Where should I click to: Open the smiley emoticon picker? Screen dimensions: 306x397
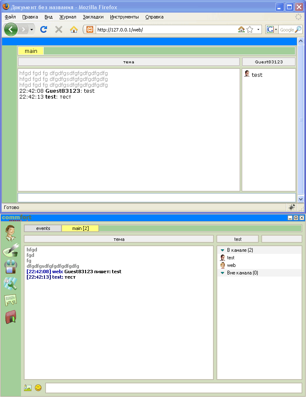click(38, 388)
